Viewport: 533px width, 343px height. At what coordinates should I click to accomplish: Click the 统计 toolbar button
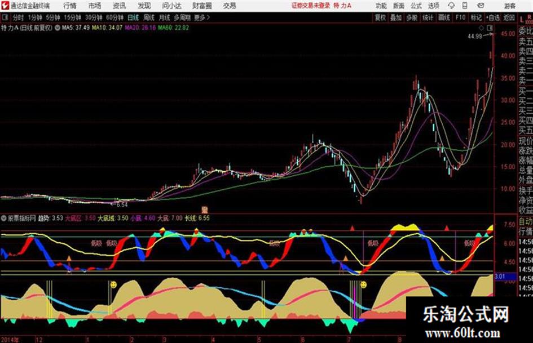(428, 17)
